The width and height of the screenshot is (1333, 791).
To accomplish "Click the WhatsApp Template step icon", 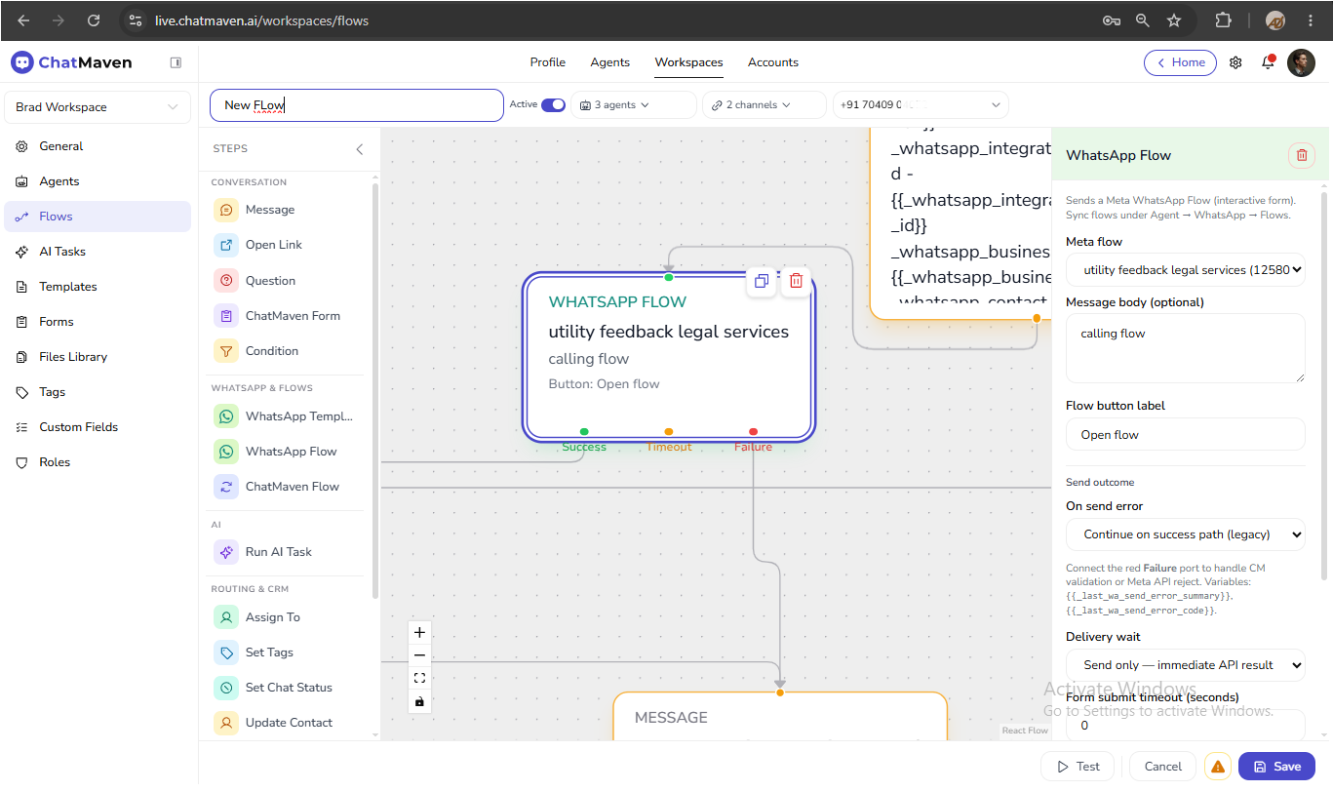I will [226, 416].
